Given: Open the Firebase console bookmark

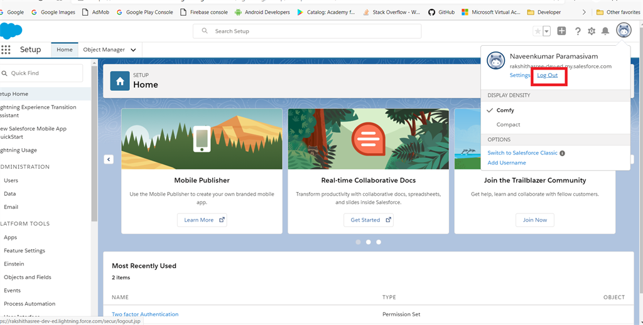Looking at the screenshot, I should 204,13.
